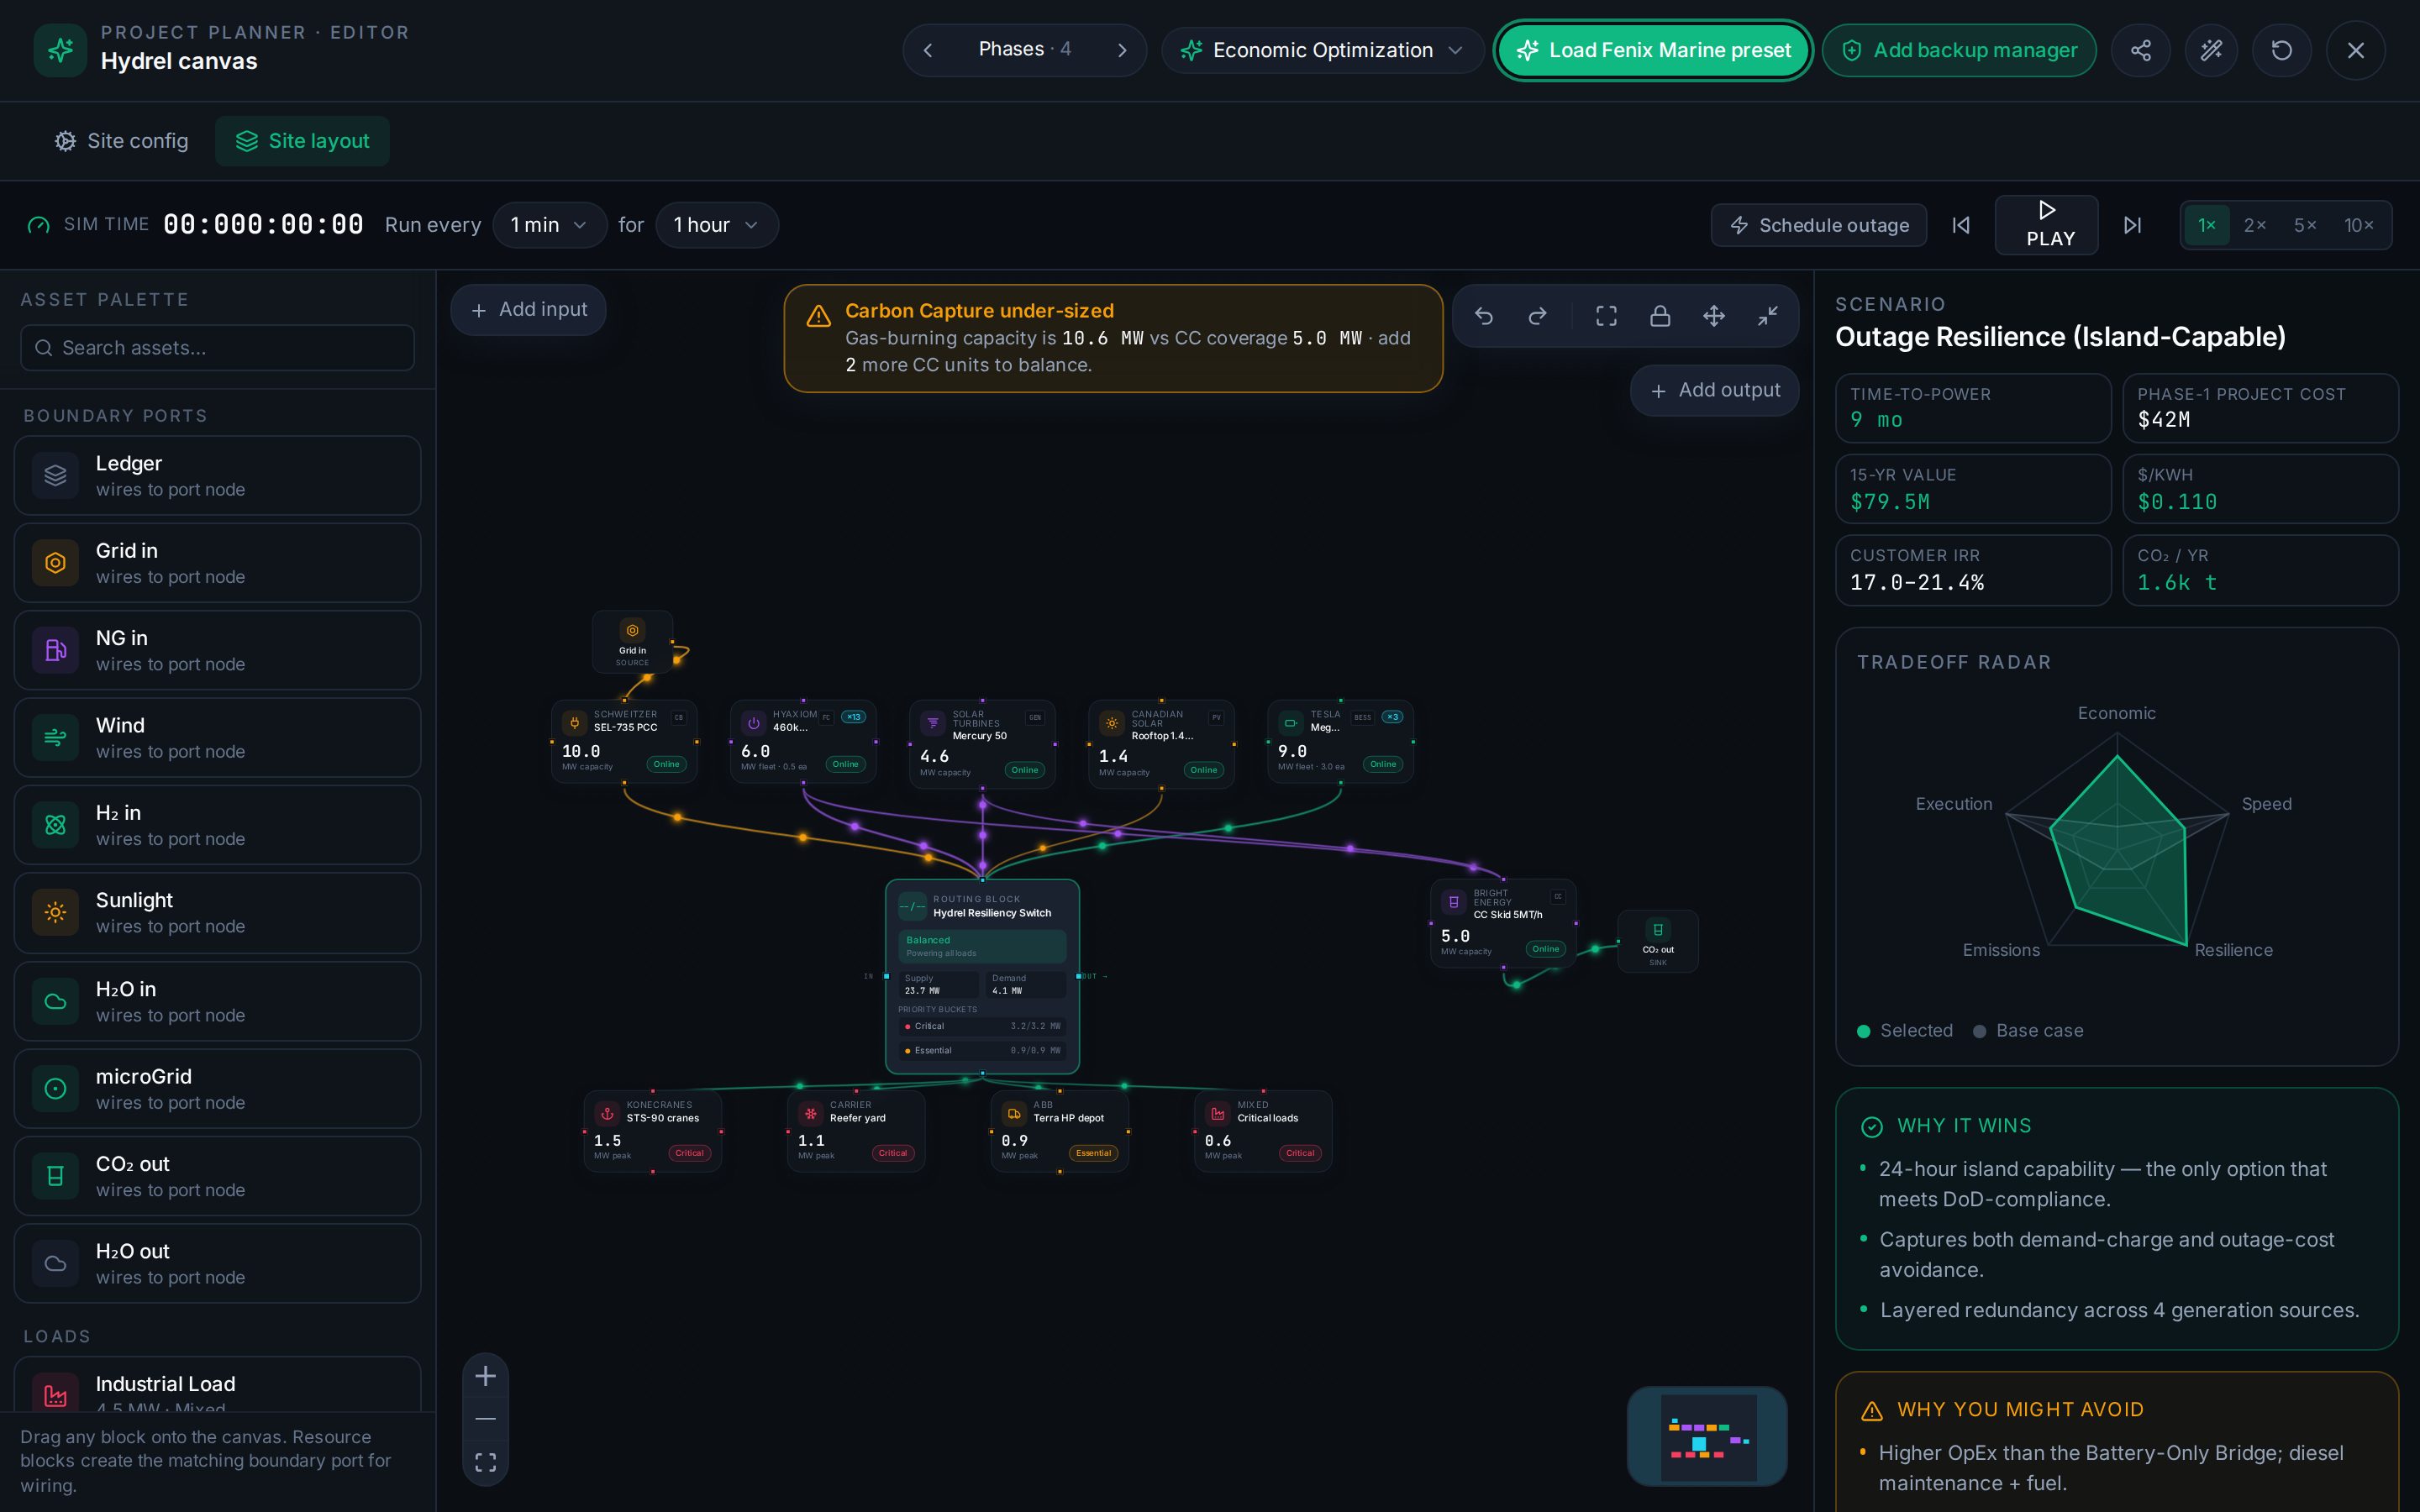This screenshot has width=2420, height=1512.
Task: Select H₂O in palette asset
Action: [217, 1001]
